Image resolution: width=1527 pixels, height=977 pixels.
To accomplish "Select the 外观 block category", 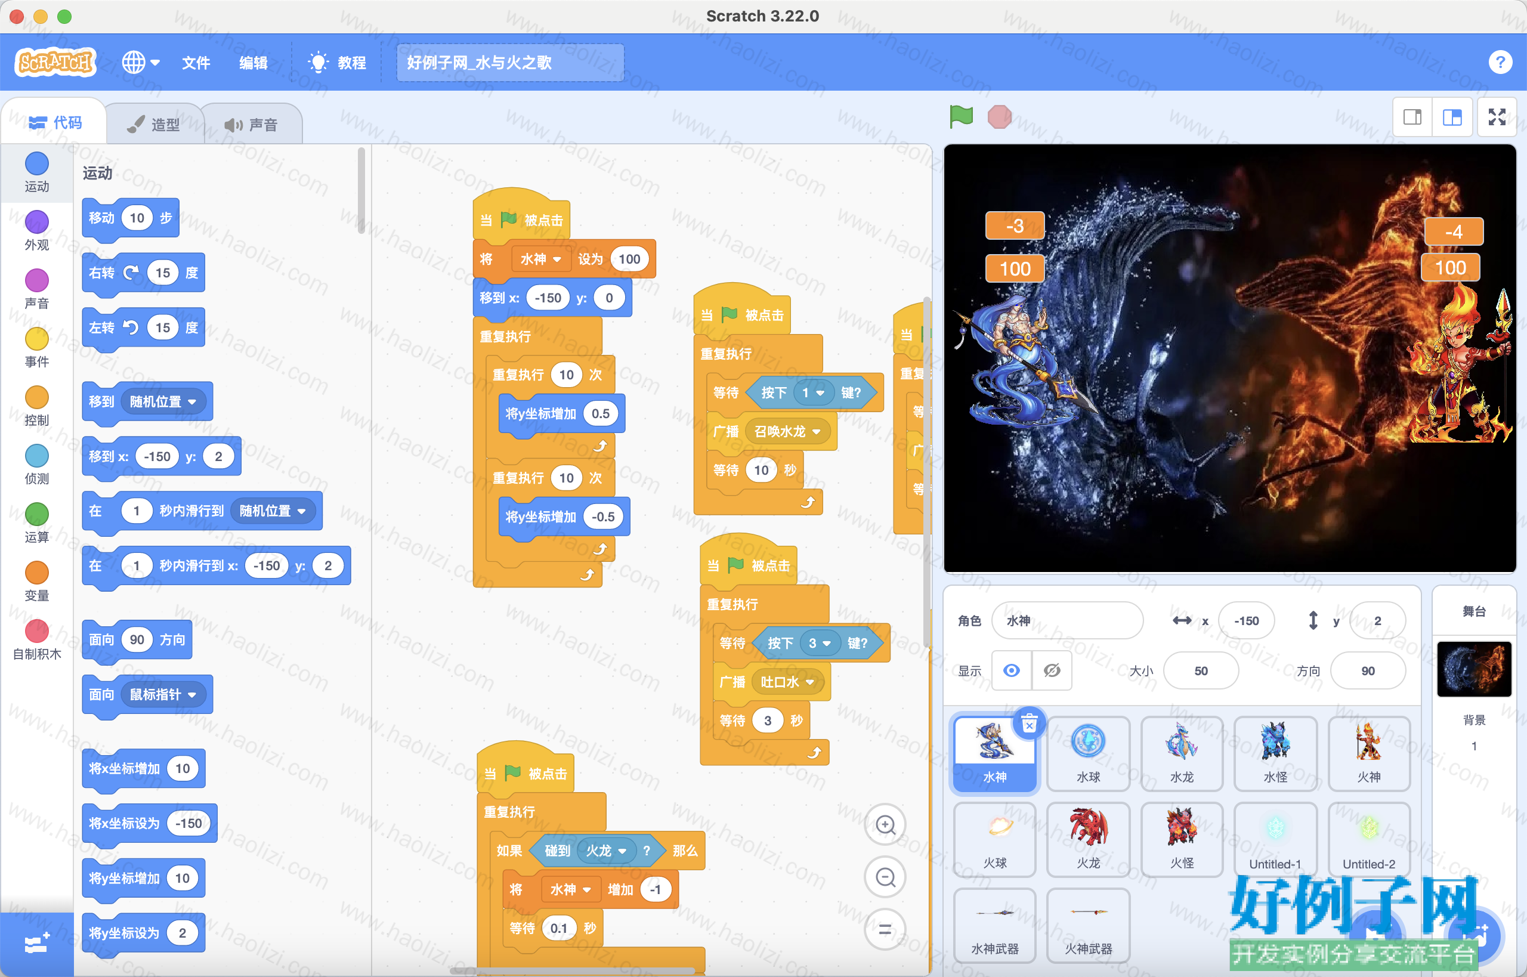I will 37,231.
